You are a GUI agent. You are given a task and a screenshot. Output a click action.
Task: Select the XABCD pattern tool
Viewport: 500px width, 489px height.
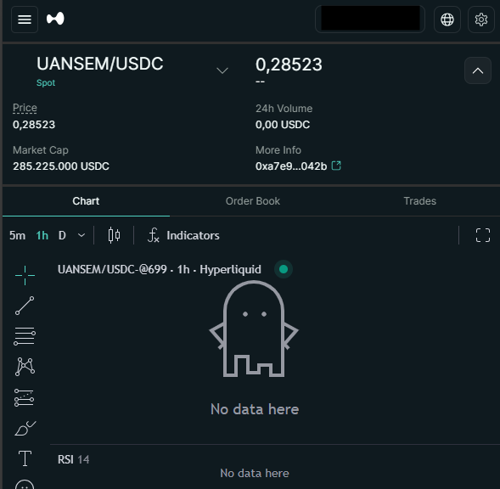(25, 367)
